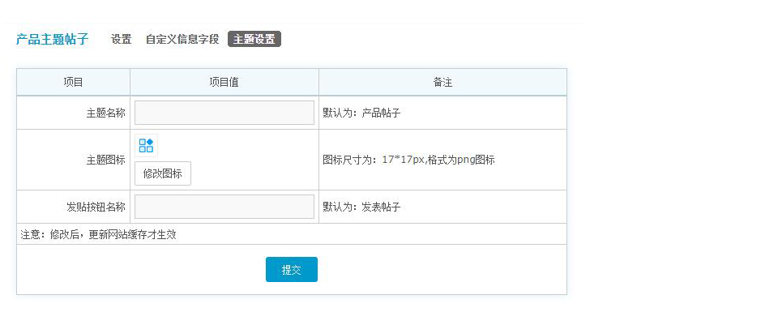Image resolution: width=778 pixels, height=325 pixels.
Task: Submit the form with 提交 button
Action: tap(292, 269)
